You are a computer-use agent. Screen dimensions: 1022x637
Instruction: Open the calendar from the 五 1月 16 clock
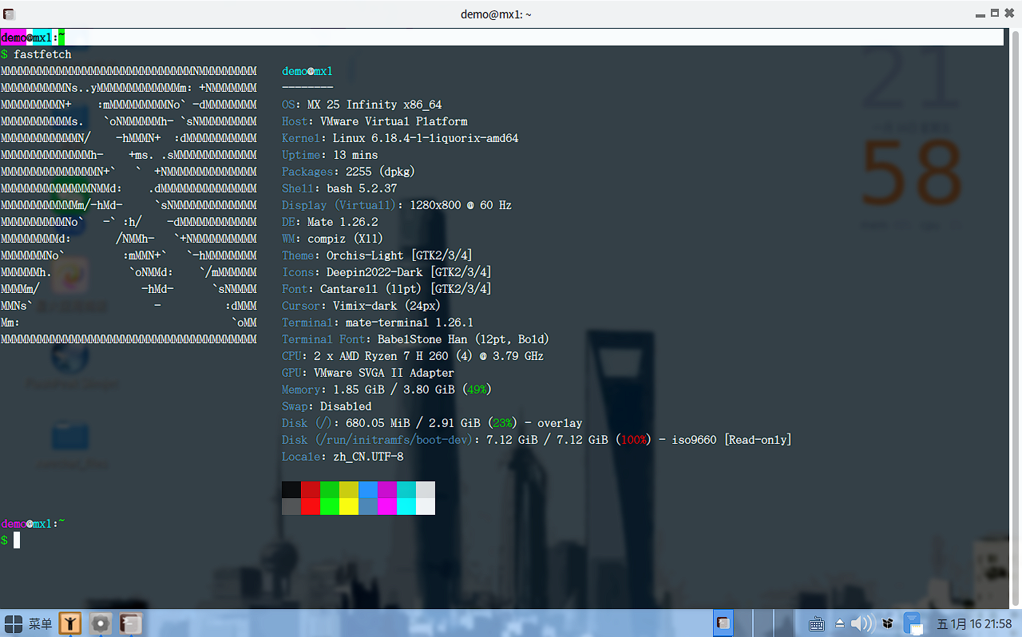click(x=974, y=624)
